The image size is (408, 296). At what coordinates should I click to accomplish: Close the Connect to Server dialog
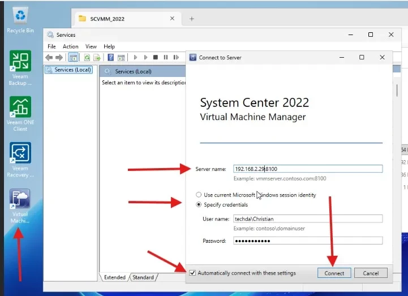pyautogui.click(x=382, y=57)
